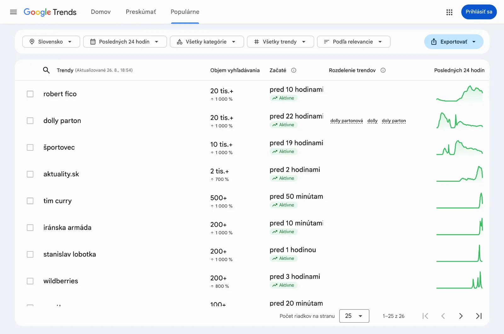Open the robert fico trend sparkline
504x334 pixels.
tap(459, 94)
